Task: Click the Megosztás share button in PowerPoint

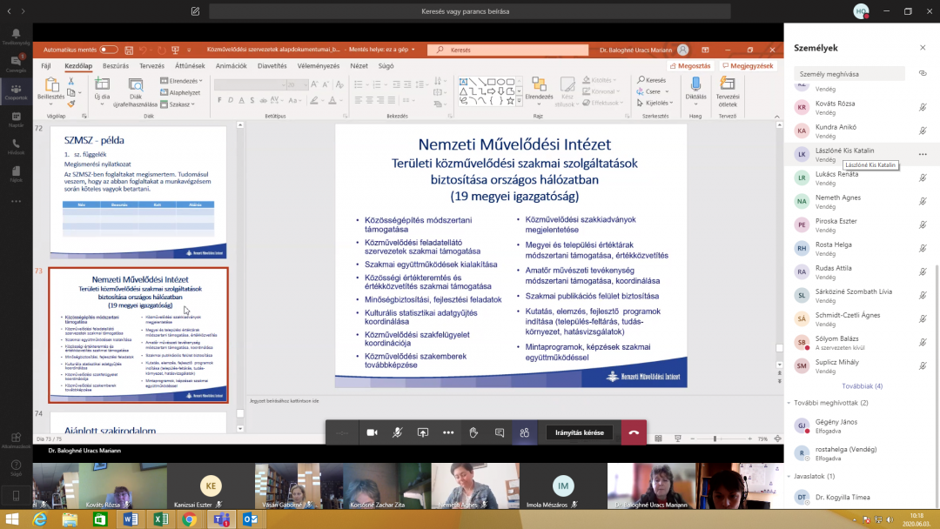Action: click(x=690, y=66)
